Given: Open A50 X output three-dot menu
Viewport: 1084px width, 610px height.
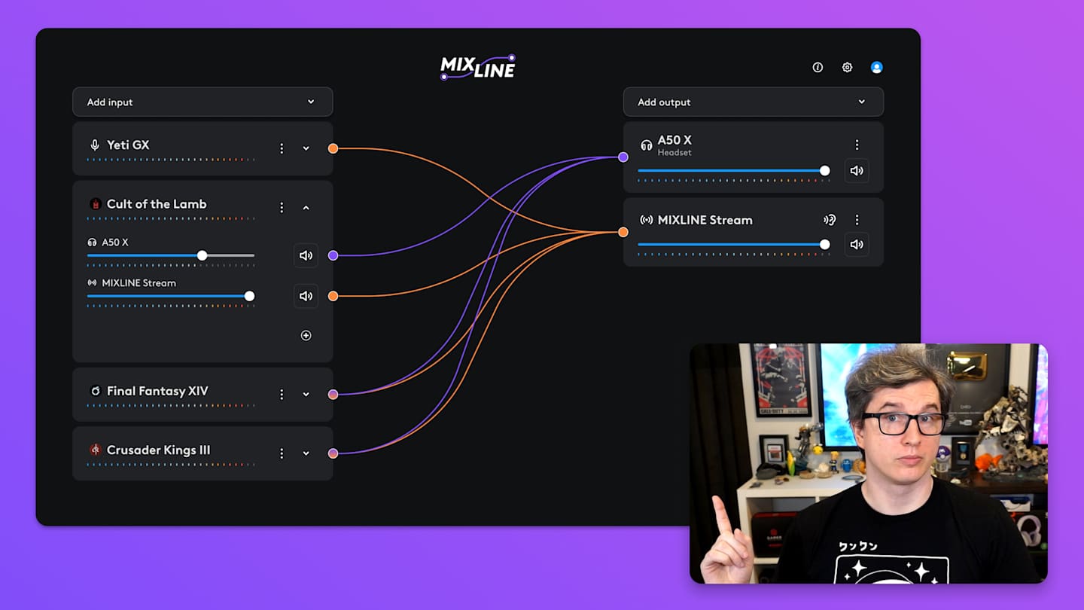Looking at the screenshot, I should pos(857,145).
